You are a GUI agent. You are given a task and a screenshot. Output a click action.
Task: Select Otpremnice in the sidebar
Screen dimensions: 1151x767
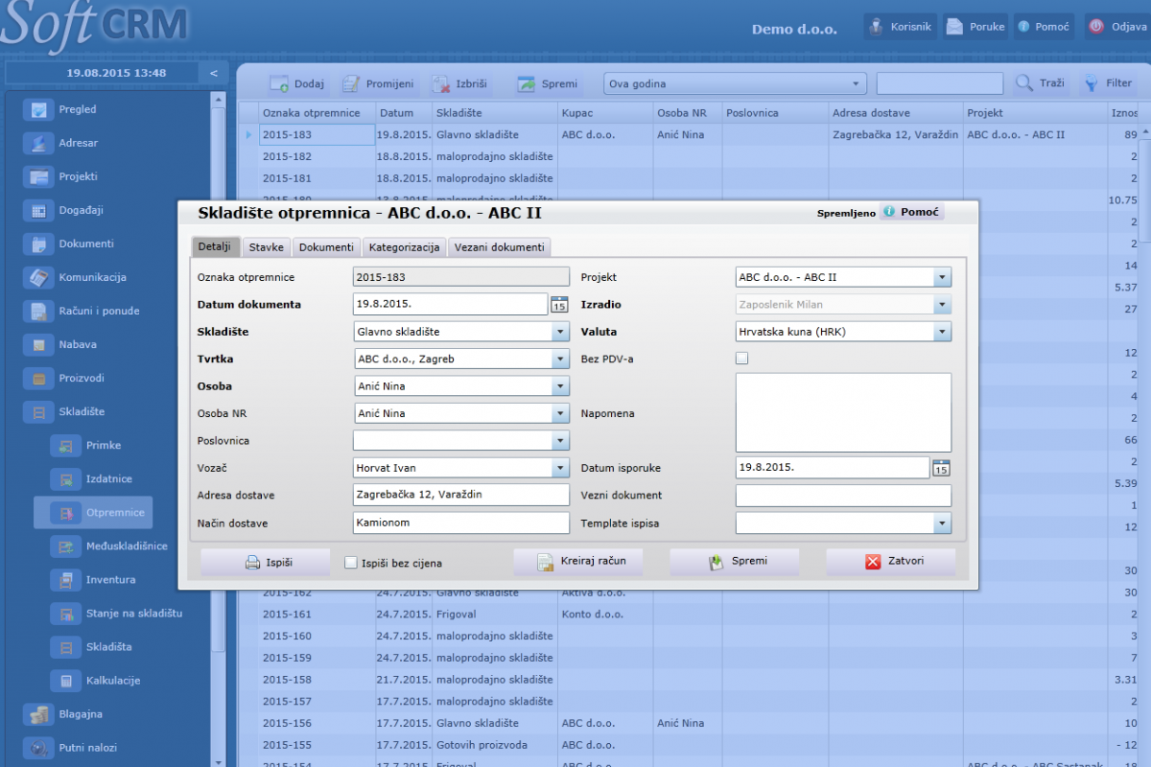pyautogui.click(x=92, y=513)
